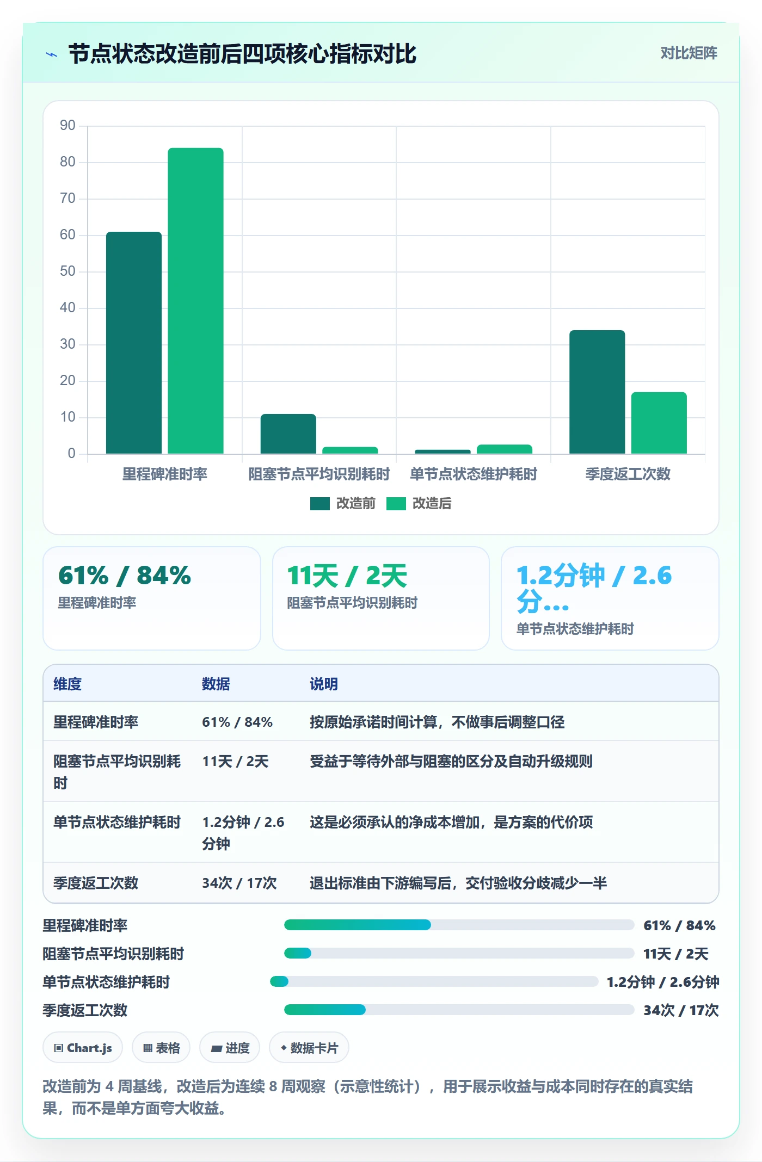The image size is (762, 1162).
Task: Click the 里程碑准时率 x-axis label
Action: point(164,474)
